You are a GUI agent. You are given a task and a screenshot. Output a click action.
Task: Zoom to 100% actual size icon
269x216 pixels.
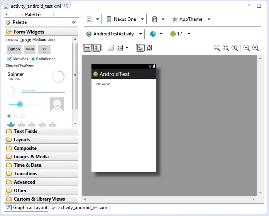tap(235, 48)
